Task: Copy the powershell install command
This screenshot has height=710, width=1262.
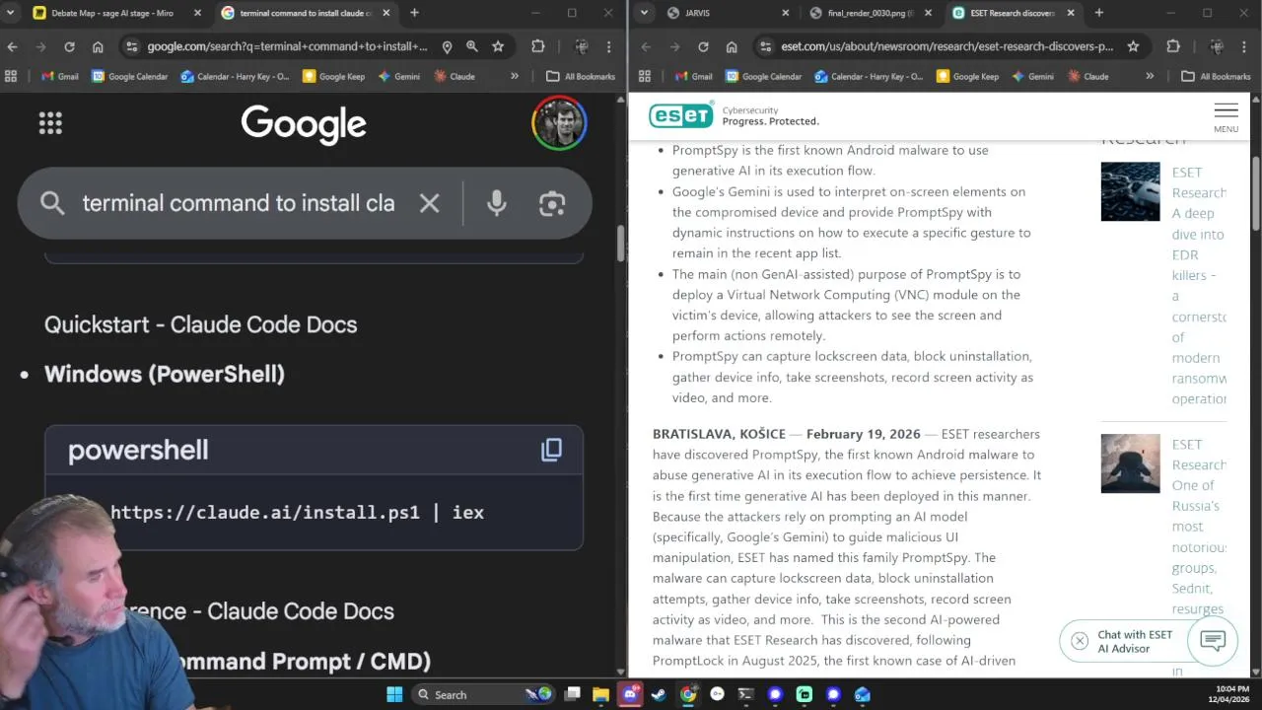Action: 551,450
